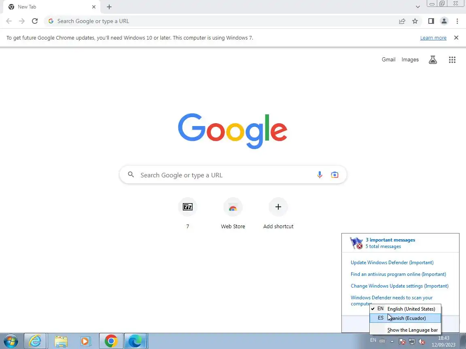Screen dimensions: 466x349
Task: Go back using the back arrow
Action: point(9,21)
